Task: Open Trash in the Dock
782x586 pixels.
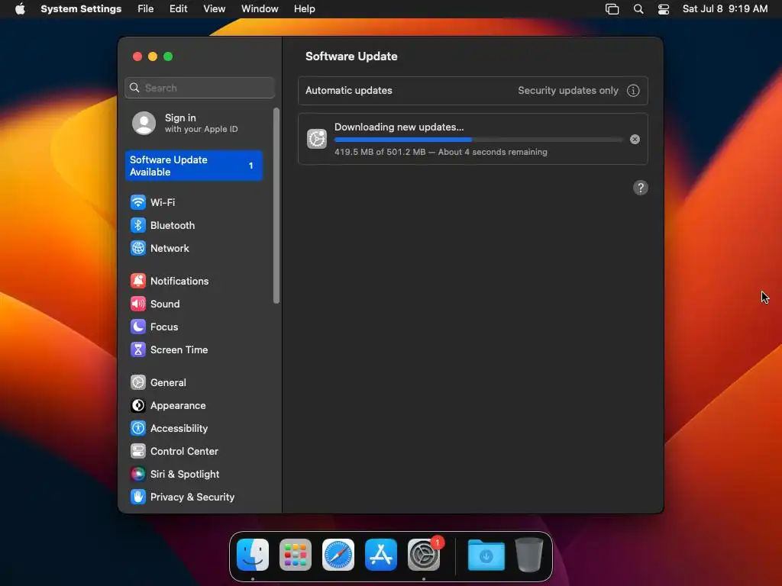Action: click(529, 555)
